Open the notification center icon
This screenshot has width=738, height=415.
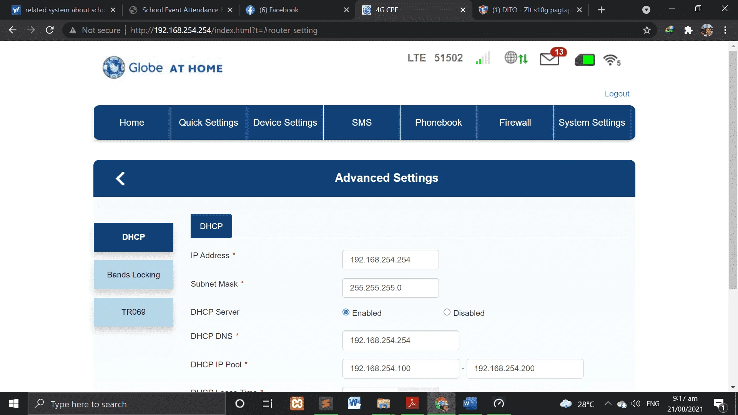coord(720,404)
